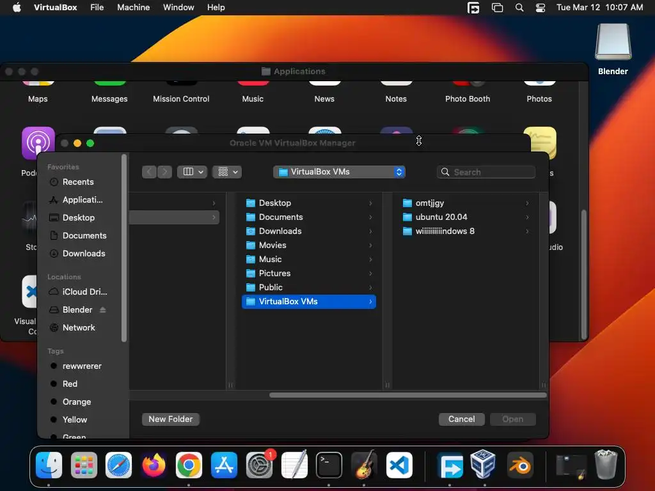Launch Launchpad from the Dock

coord(84,465)
